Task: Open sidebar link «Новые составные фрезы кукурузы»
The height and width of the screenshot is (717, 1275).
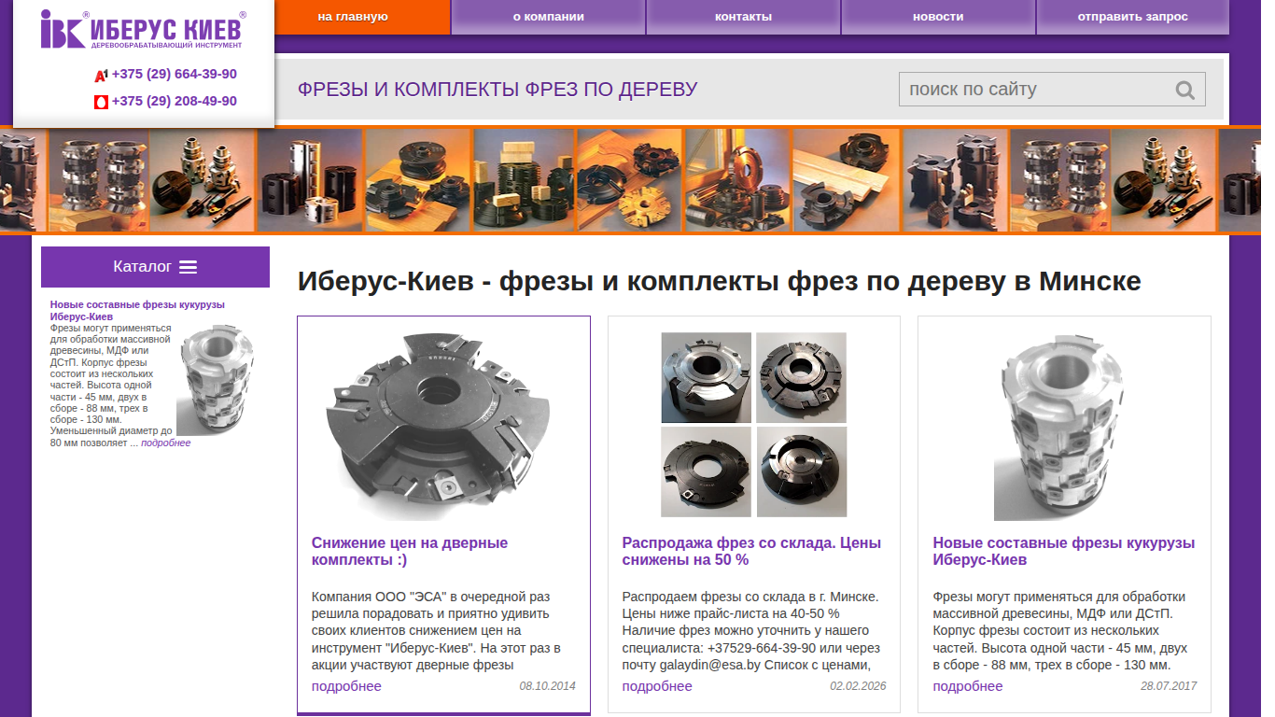Action: (x=137, y=311)
